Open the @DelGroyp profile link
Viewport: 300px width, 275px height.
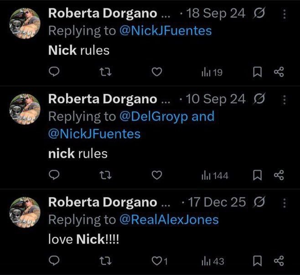(x=154, y=116)
